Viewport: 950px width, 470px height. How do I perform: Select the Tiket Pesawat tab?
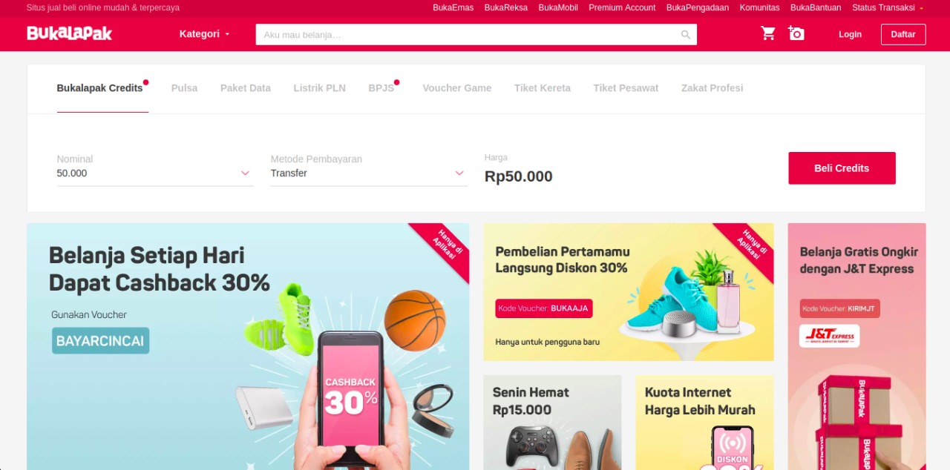pyautogui.click(x=626, y=87)
